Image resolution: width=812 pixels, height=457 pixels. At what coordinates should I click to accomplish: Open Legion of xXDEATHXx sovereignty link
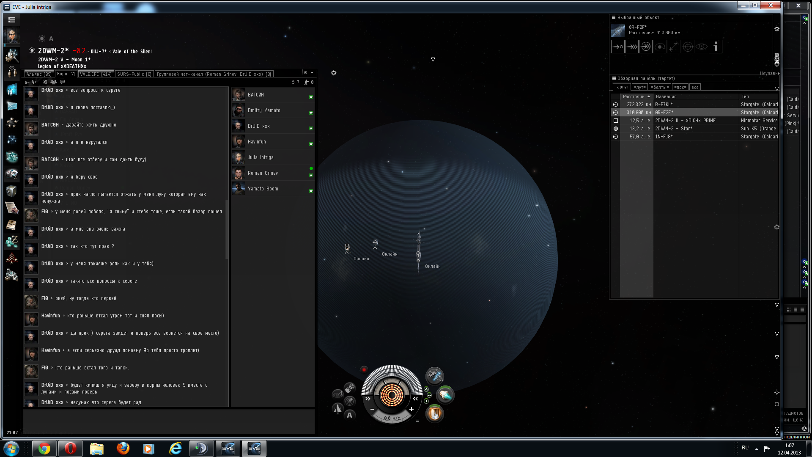[62, 66]
